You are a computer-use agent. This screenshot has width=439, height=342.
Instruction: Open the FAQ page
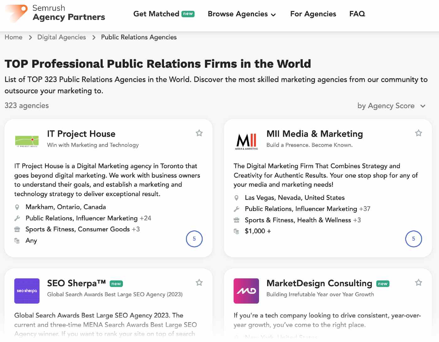click(357, 14)
